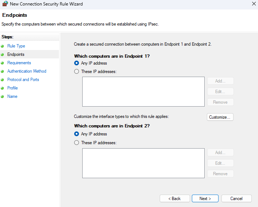Click the green bullet beside Name
The width and height of the screenshot is (258, 207).
[x=2, y=97]
